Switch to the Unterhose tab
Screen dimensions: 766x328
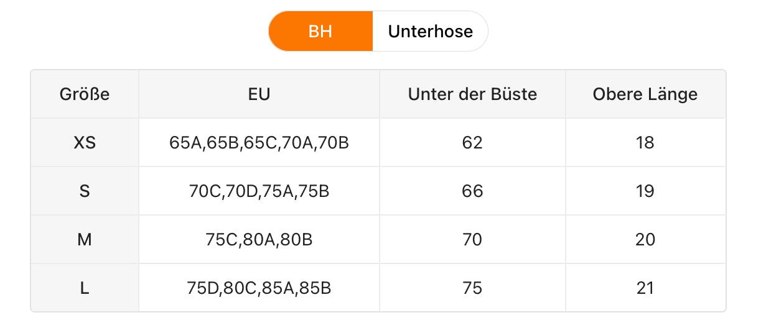point(430,31)
